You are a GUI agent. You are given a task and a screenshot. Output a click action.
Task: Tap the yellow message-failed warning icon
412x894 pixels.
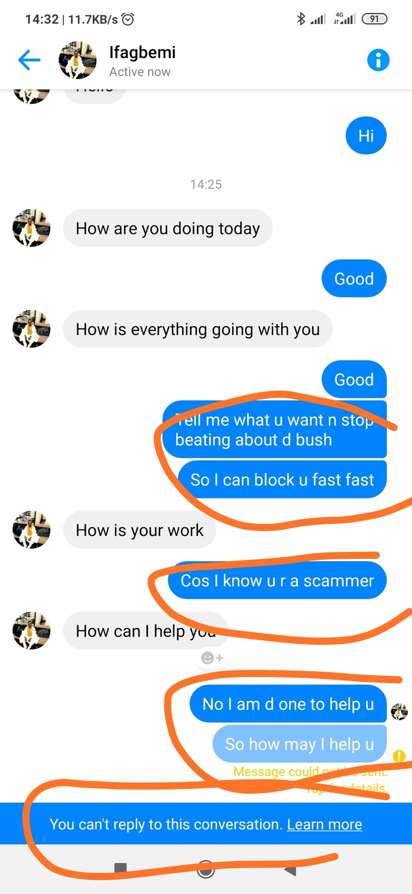pyautogui.click(x=399, y=756)
